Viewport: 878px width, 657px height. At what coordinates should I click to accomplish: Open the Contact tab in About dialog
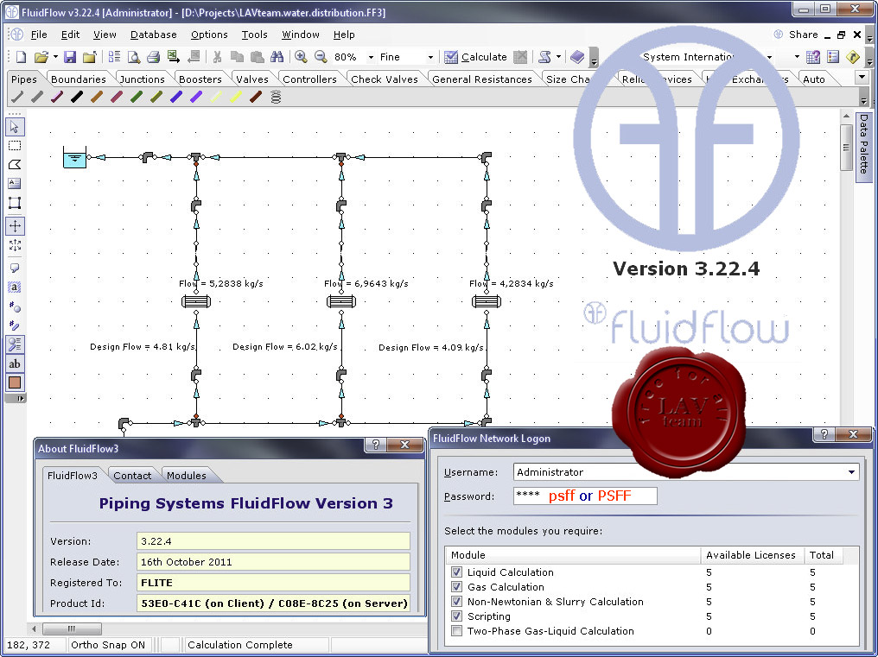[132, 476]
